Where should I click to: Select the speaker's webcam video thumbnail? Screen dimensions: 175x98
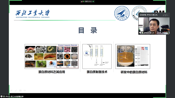(x=154, y=26)
